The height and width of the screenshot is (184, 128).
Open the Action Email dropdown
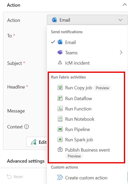click(87, 20)
